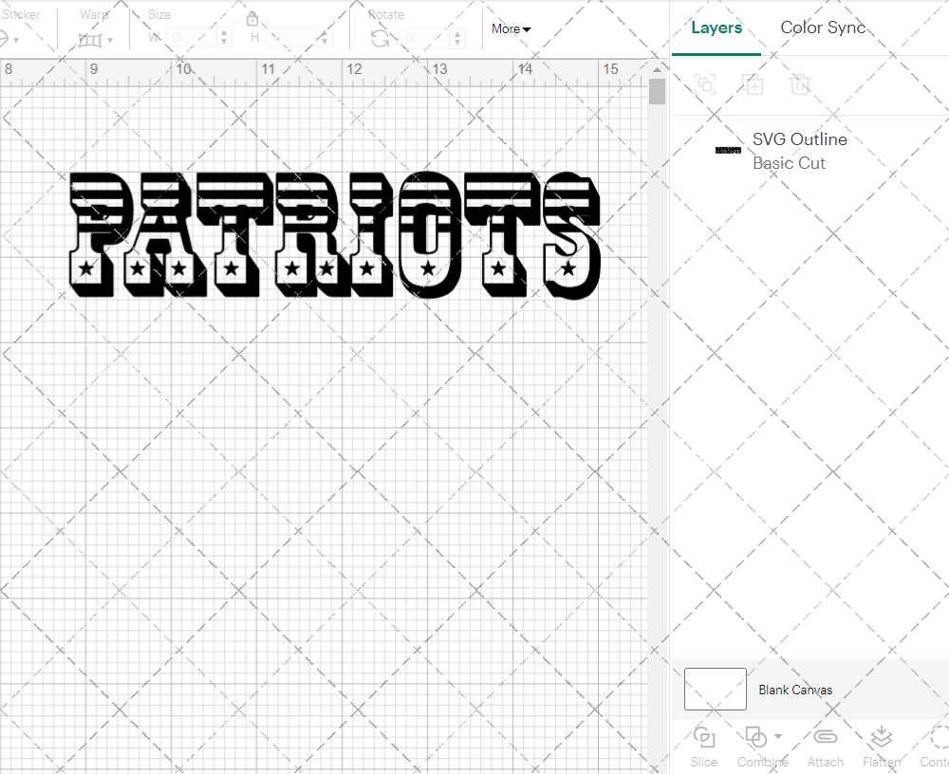Click the Warp tool icon
Viewport: 949px width, 774px height.
(x=92, y=40)
